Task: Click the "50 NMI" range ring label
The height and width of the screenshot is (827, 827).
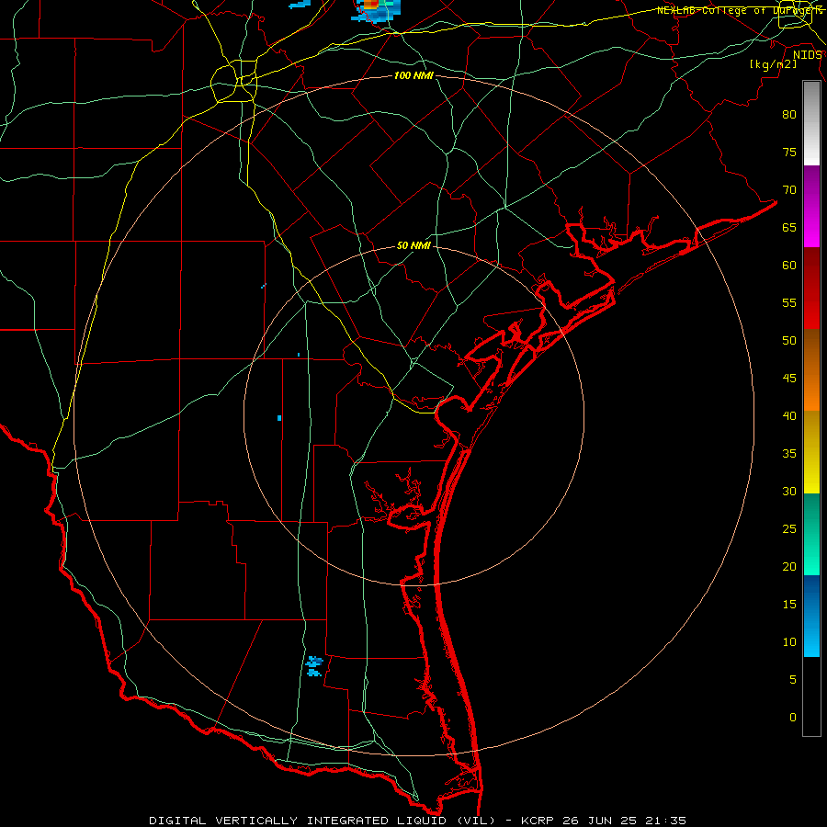Action: [413, 245]
